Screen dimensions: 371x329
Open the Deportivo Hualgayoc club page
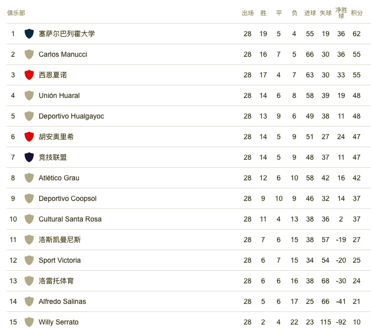(x=71, y=116)
